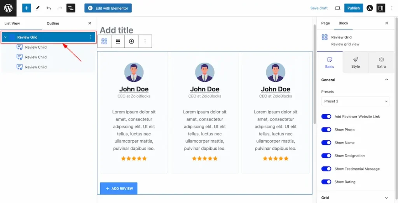Click the Publish button
Image resolution: width=398 pixels, height=203 pixels.
pyautogui.click(x=354, y=8)
